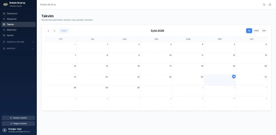The width and height of the screenshot is (276, 135).
Task: Open notifications with the bell icon
Action: coord(270,4)
